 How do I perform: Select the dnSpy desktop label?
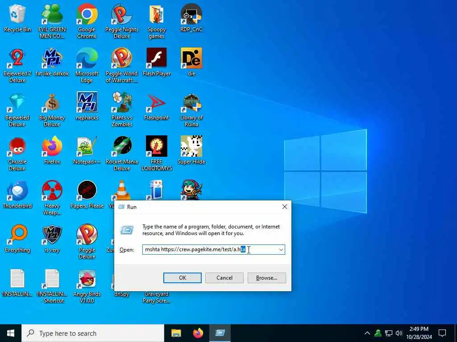(x=121, y=294)
